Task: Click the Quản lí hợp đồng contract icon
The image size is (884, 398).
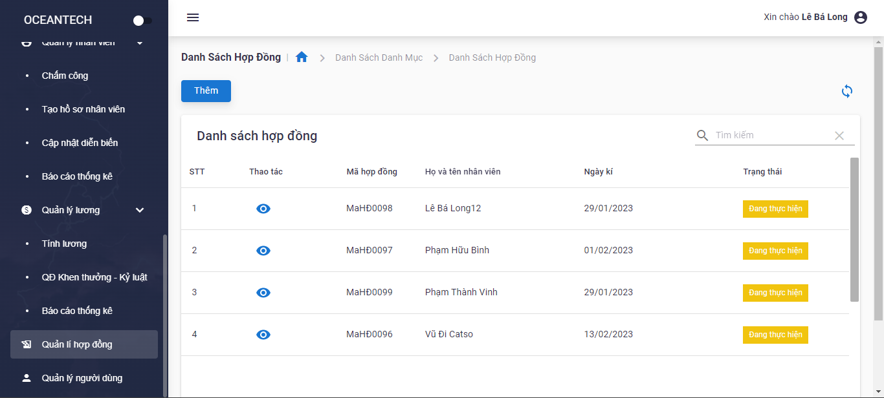Action: pos(27,344)
